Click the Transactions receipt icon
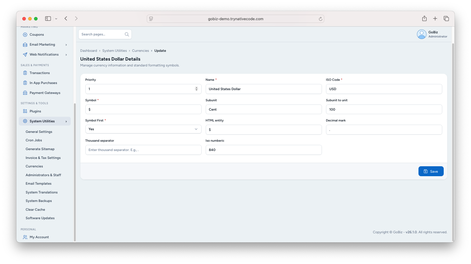Viewport: 471px width, 264px height. coord(25,73)
